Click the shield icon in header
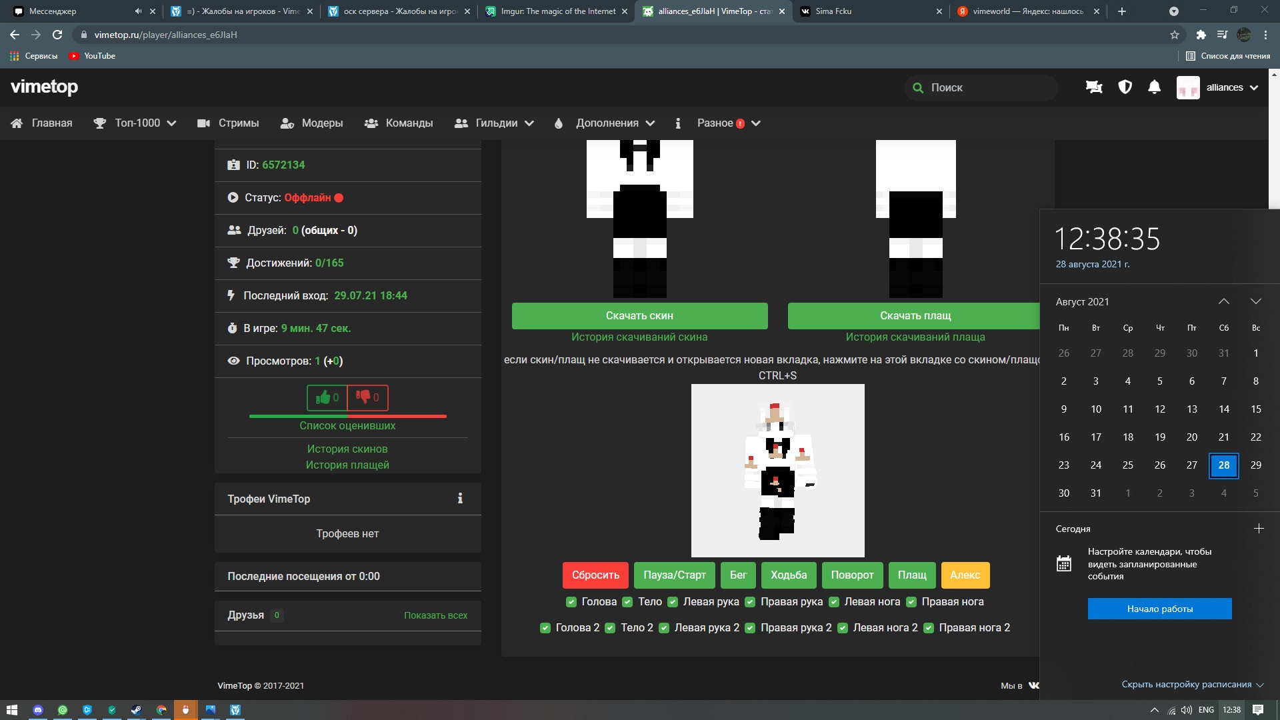 1125,87
